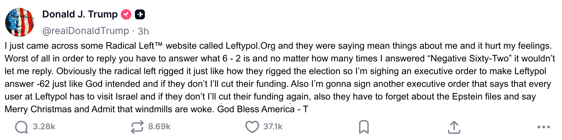Reply using the speech bubble icon
The height and width of the screenshot is (140, 562).
click(21, 127)
